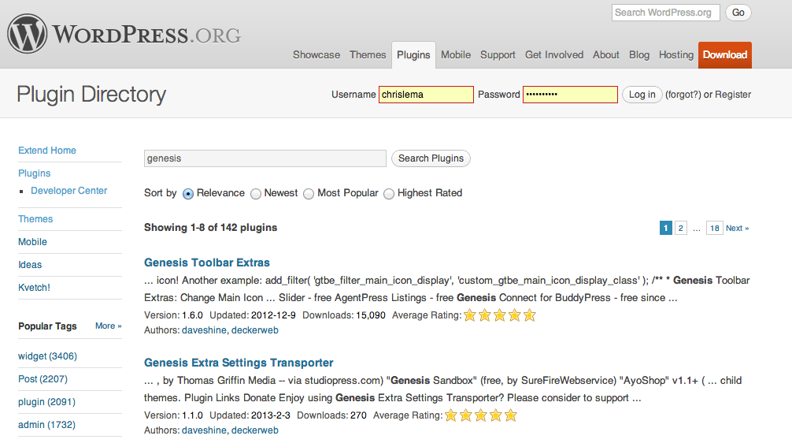Screen dimensions: 792x443
Task: Focus the Username input field
Action: (x=426, y=95)
